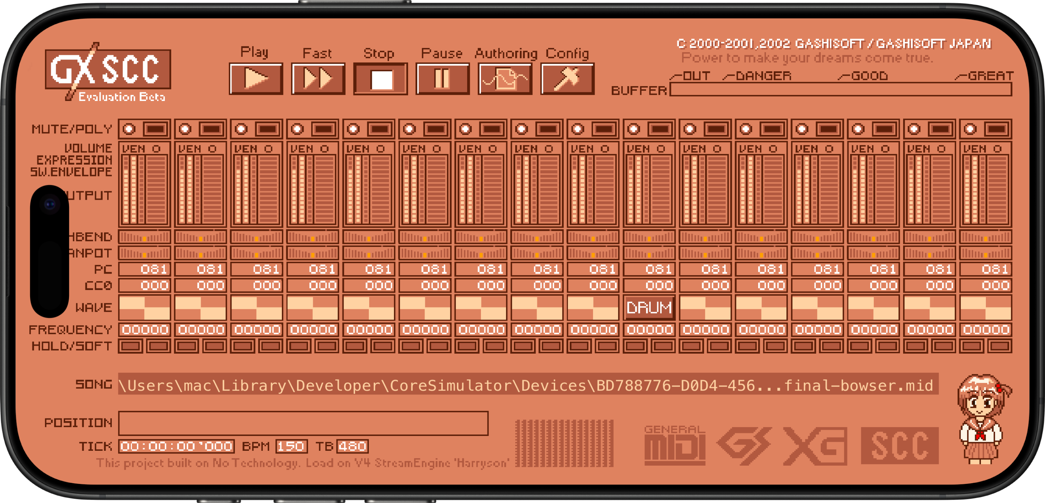The image size is (1045, 503).
Task: Click the first channel's VEN output meter
Action: (x=145, y=184)
